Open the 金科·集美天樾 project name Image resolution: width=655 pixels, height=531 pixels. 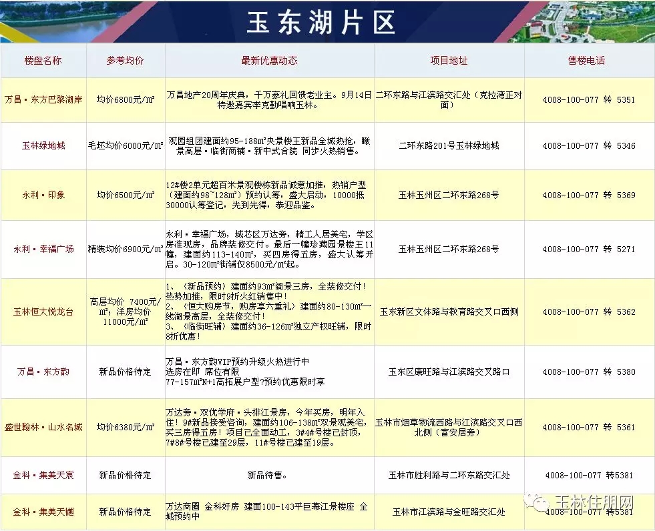coord(43,512)
